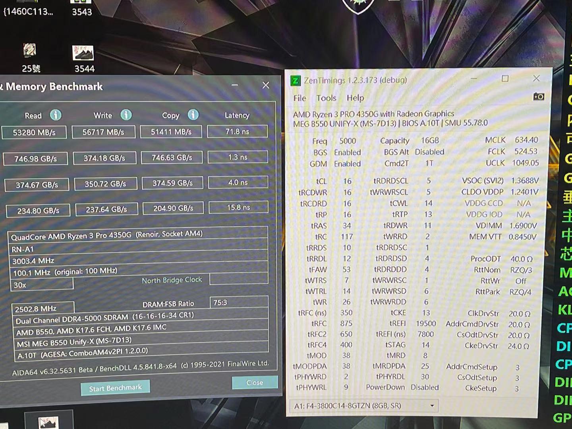Click the 15.8 ns latency cell
572x429 pixels.
pos(239,207)
